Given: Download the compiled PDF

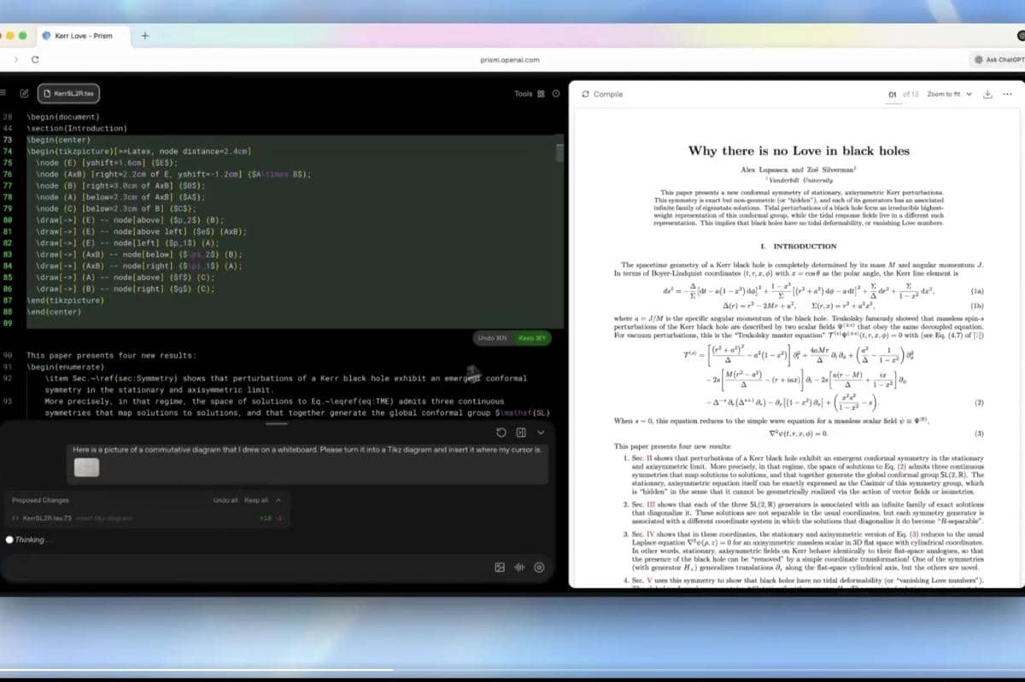Looking at the screenshot, I should (x=987, y=94).
